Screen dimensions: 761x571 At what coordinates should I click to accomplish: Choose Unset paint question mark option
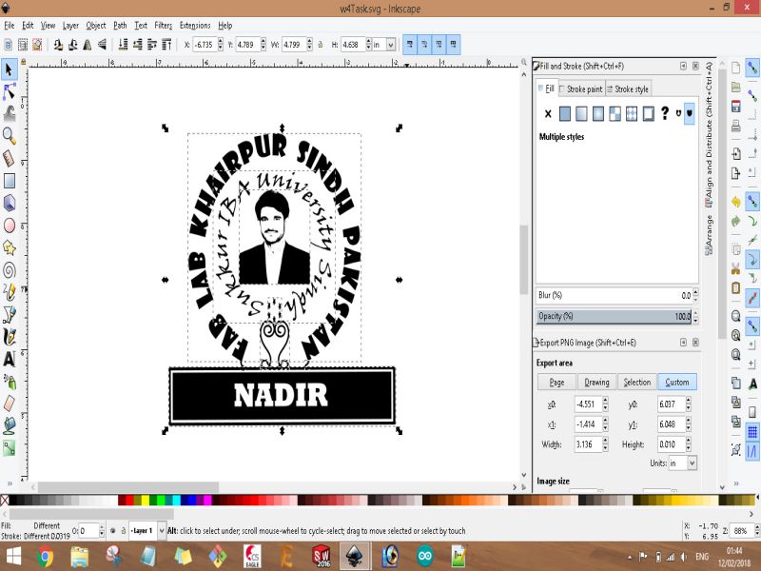coord(665,113)
